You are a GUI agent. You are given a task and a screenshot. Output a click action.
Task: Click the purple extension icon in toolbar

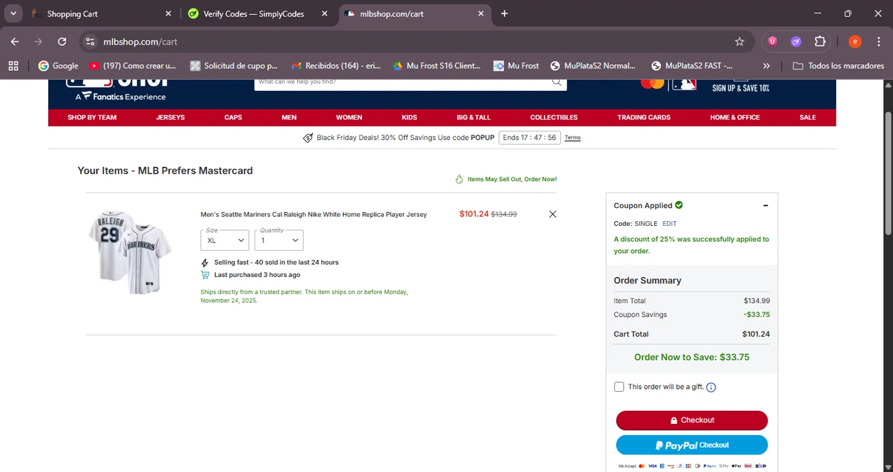(x=796, y=42)
